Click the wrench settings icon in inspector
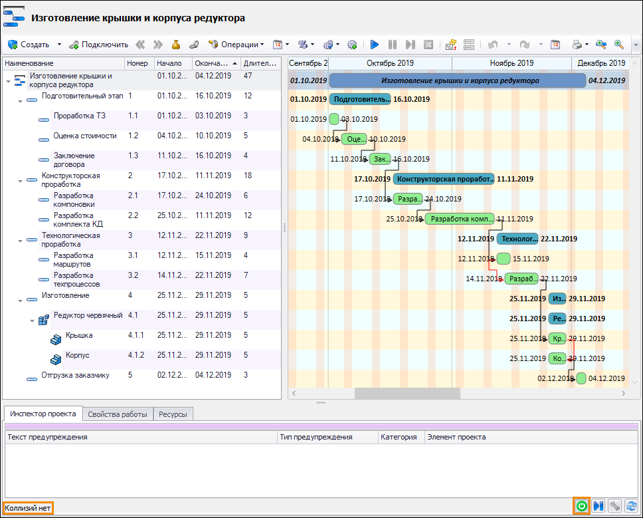 click(615, 506)
